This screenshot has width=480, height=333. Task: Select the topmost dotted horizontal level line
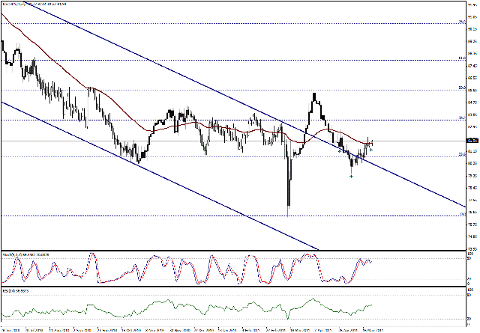tap(225, 23)
